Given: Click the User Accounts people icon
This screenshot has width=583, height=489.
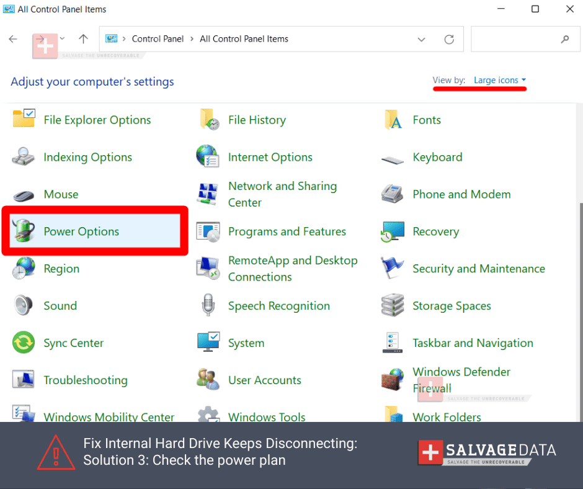Looking at the screenshot, I should tap(208, 379).
